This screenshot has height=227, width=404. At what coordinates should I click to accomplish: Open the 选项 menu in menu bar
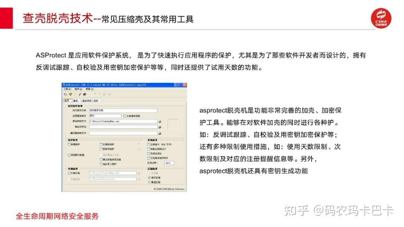(78, 89)
